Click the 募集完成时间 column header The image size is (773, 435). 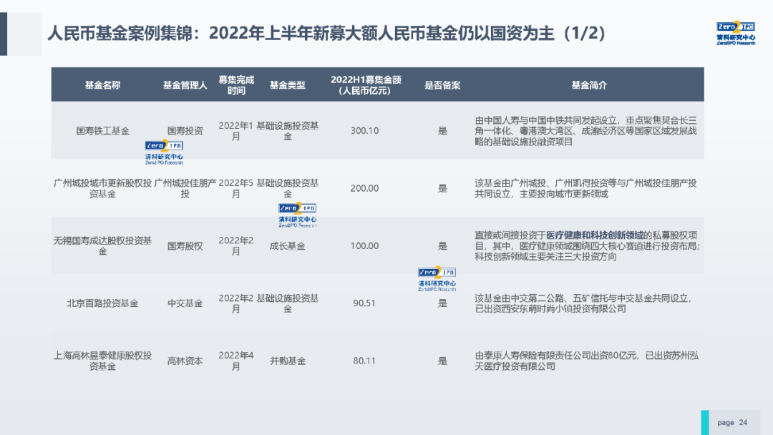click(236, 85)
